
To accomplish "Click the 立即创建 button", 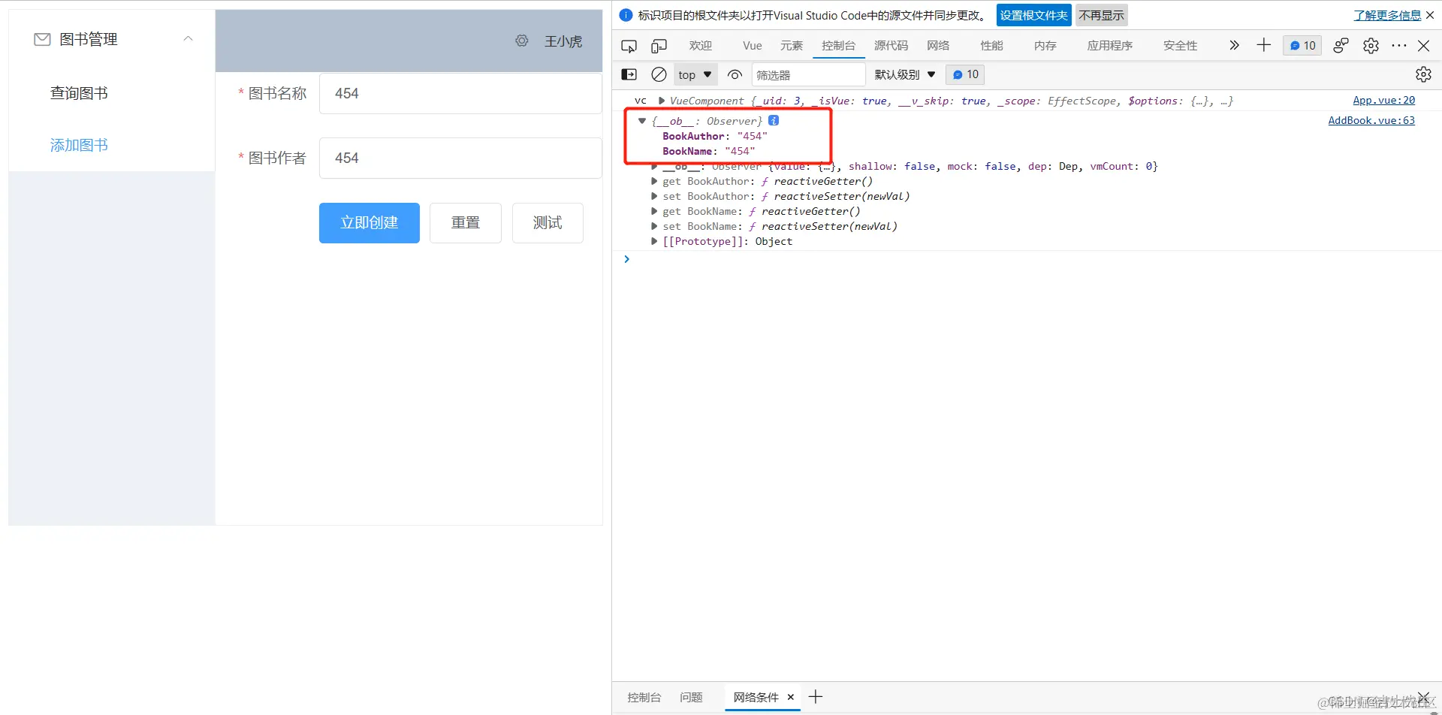I will (370, 223).
